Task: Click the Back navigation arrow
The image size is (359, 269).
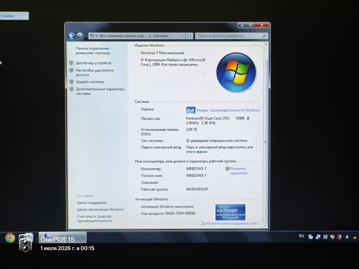Action: [x=72, y=36]
